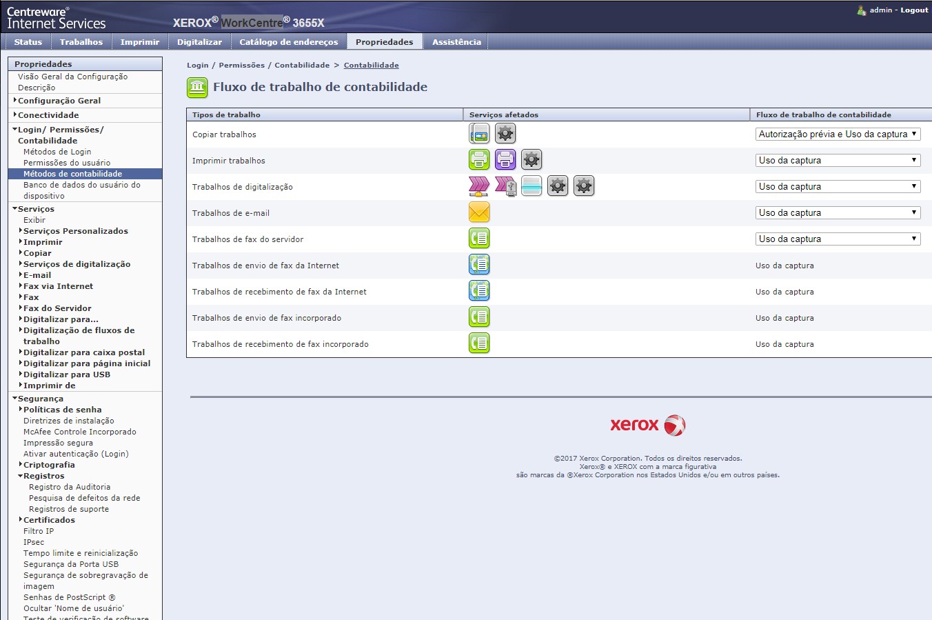Switch to the Trabalhos tab

81,42
